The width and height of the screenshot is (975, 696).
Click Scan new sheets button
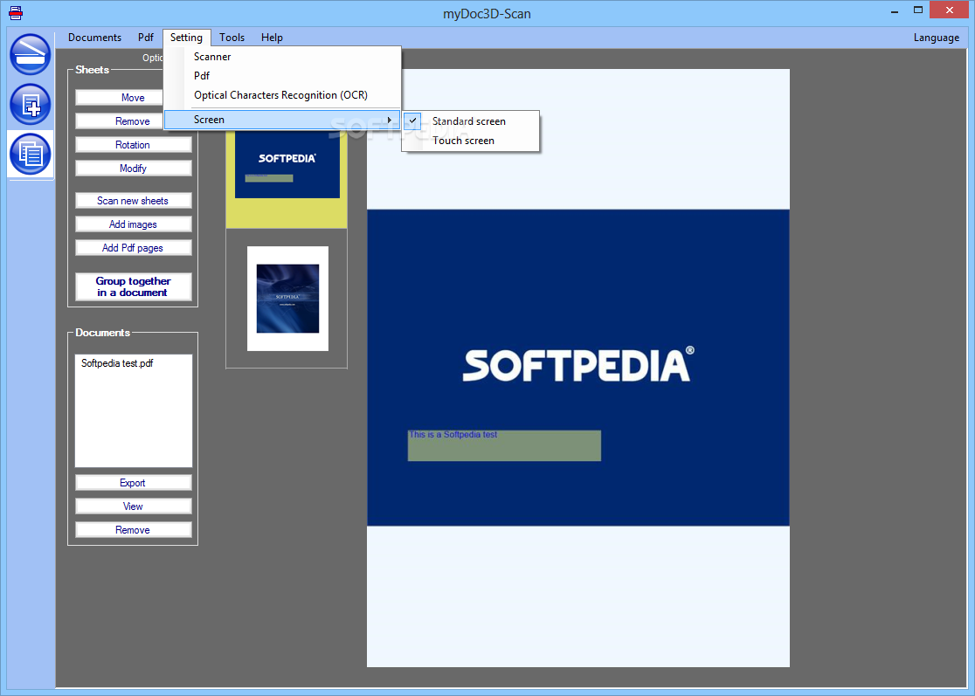click(x=133, y=201)
